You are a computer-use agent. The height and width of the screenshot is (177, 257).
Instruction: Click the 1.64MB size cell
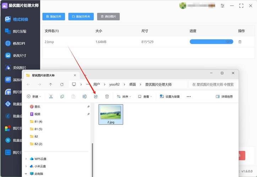pos(101,42)
